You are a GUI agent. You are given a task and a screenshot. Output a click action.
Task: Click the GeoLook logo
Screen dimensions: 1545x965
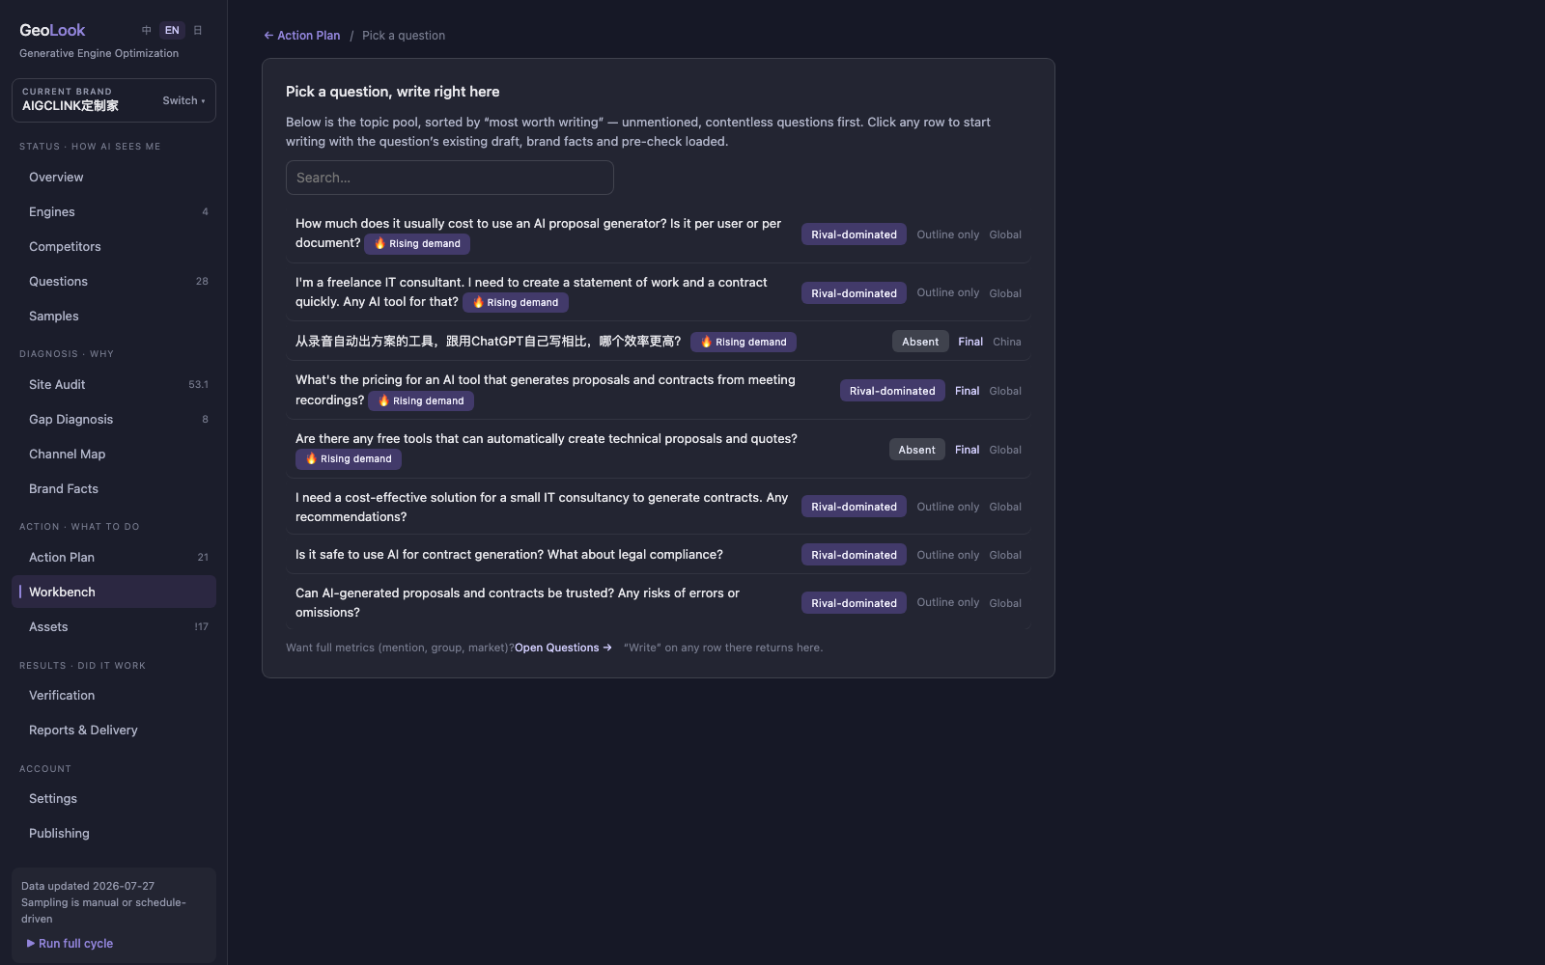coord(52,30)
